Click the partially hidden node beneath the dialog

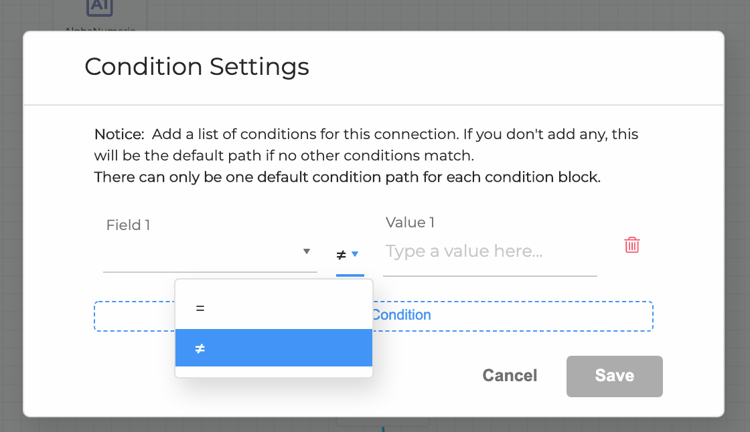point(382,421)
